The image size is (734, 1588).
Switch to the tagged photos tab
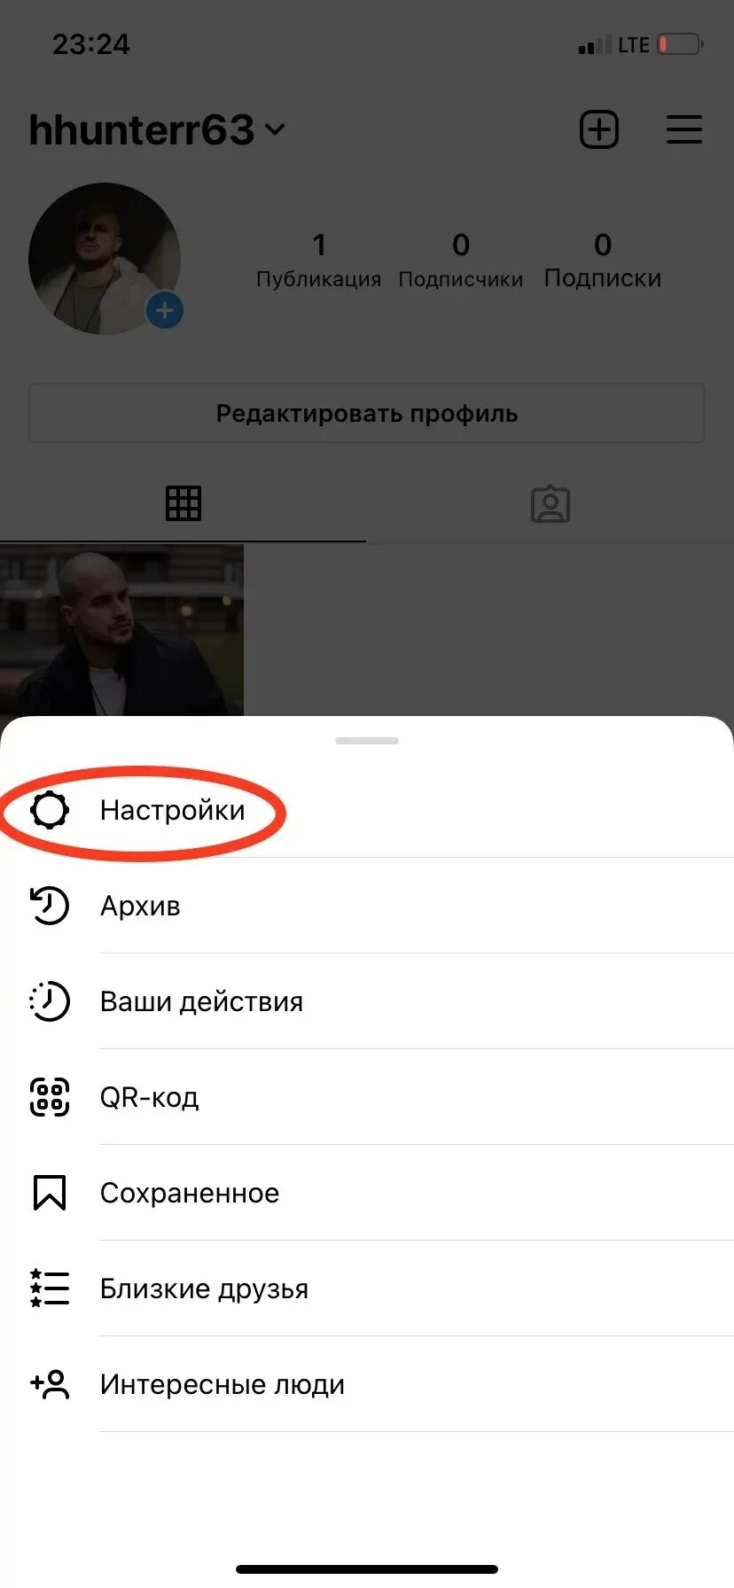point(550,503)
